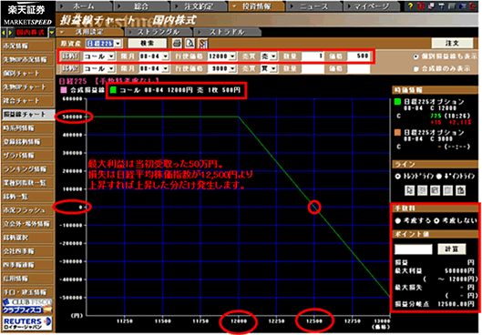Screen dimensions: 482x335
Task: Open the yellow dropdown arrow after 国内株式
Action: click(x=52, y=32)
